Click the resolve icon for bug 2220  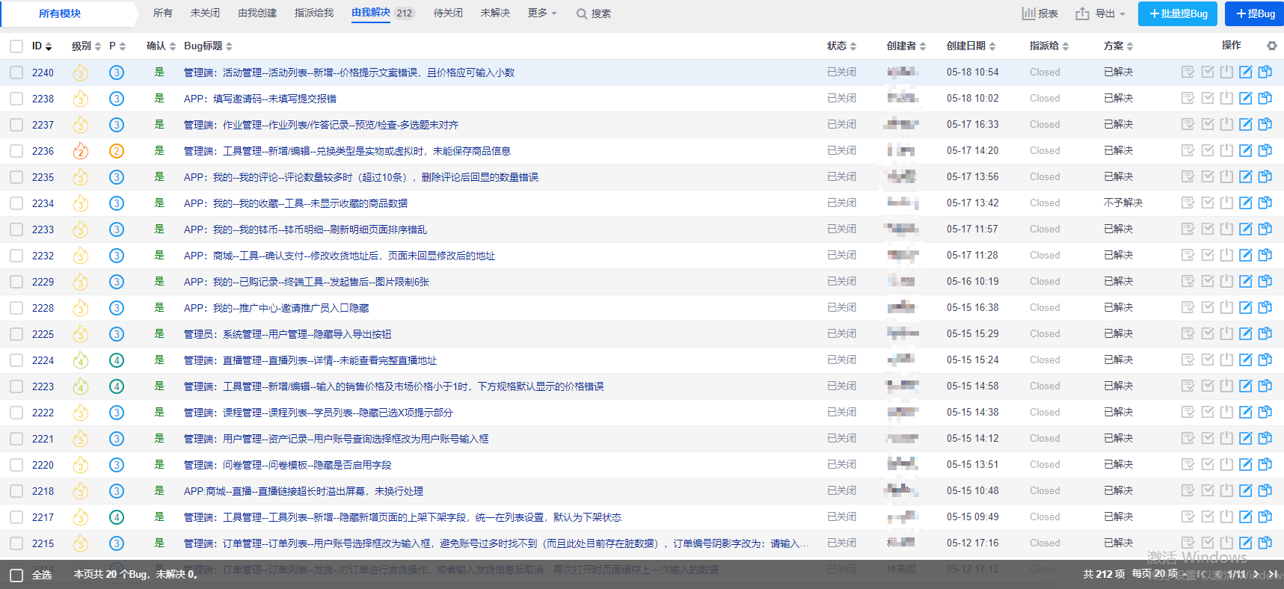[1208, 465]
